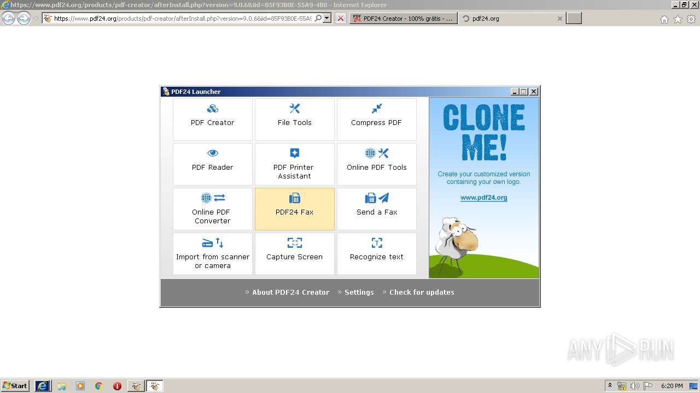
Task: Click the Internet Explorer forward arrow
Action: [24, 19]
